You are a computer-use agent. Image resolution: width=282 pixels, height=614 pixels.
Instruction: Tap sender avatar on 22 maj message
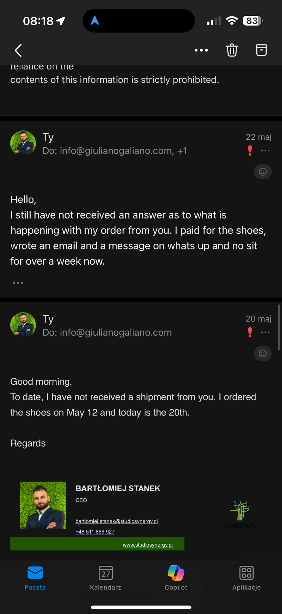tap(23, 143)
